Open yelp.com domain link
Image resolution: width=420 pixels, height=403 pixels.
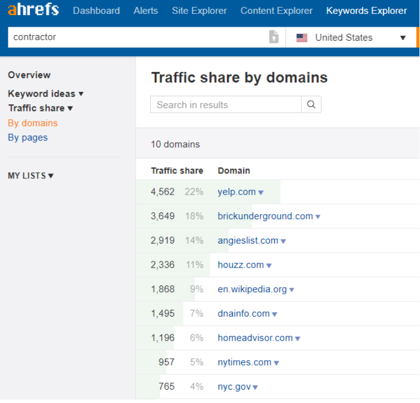pos(236,192)
